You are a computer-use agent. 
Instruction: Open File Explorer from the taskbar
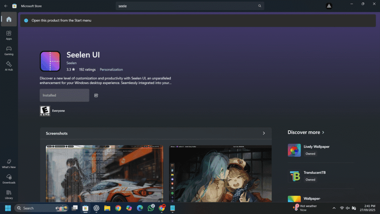click(107, 208)
